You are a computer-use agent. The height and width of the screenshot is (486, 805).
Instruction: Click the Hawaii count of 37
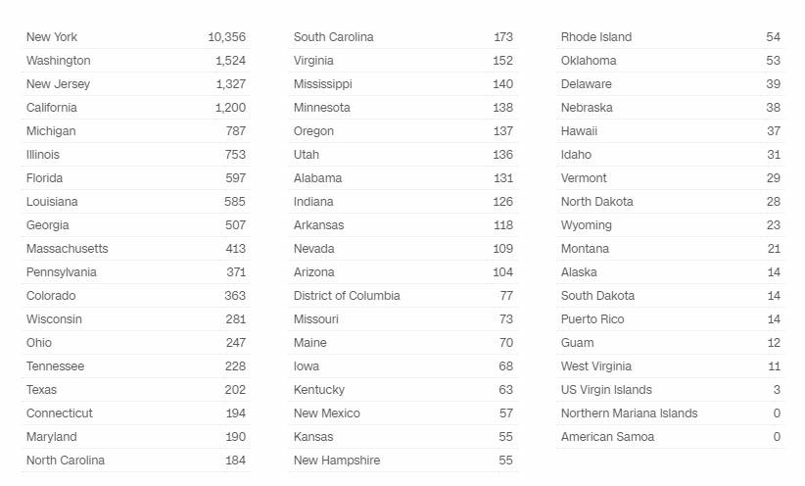pyautogui.click(x=773, y=131)
